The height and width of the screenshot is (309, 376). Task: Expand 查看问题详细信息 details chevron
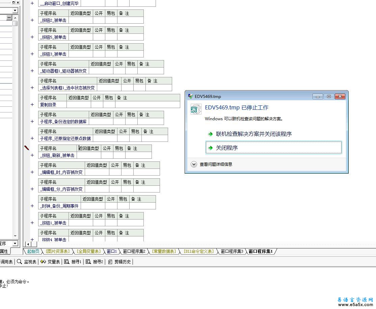pyautogui.click(x=194, y=164)
